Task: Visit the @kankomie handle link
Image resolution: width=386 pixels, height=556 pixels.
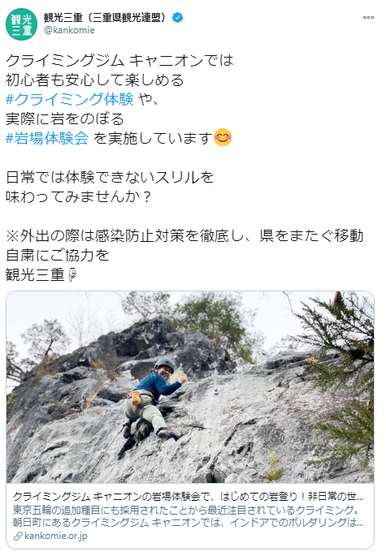Action: (69, 30)
